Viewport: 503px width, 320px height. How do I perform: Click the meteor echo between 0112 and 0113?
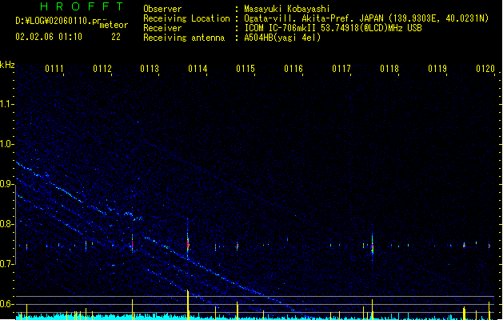pyautogui.click(x=132, y=244)
